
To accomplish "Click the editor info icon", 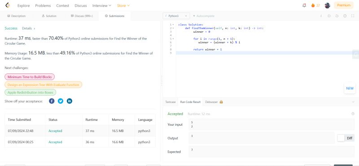I will pos(321,16).
